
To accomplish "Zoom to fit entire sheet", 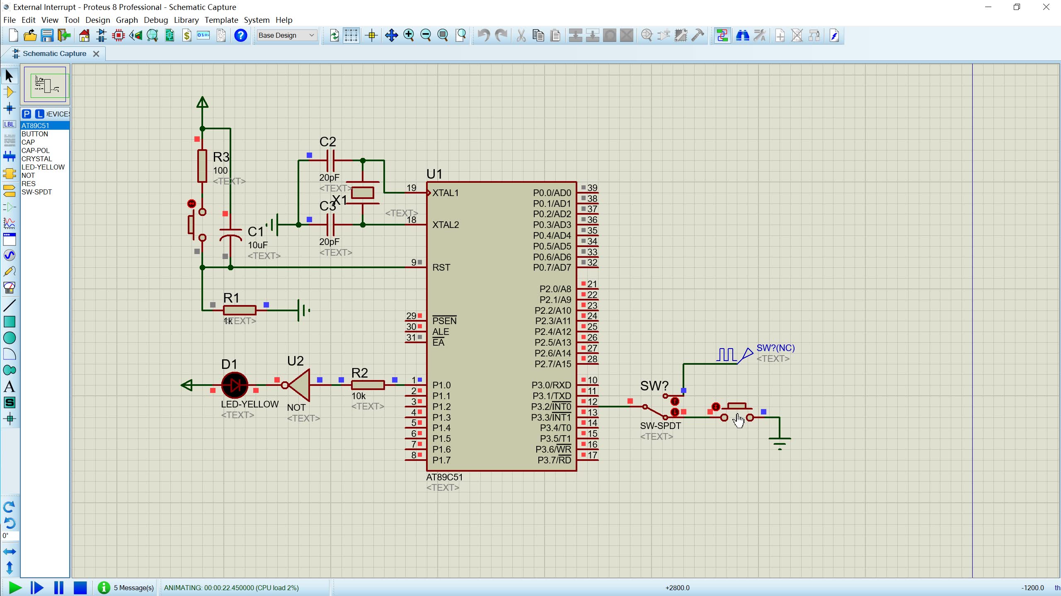I will tap(443, 36).
